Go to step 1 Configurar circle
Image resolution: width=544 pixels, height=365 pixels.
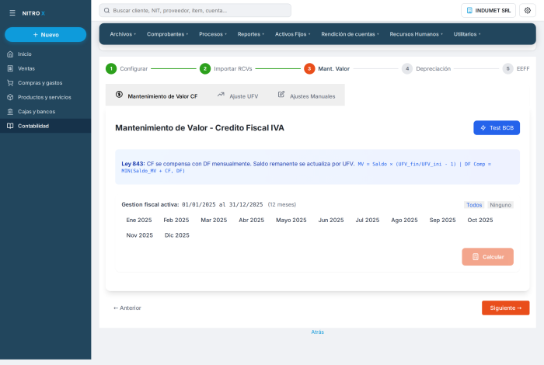pyautogui.click(x=111, y=68)
